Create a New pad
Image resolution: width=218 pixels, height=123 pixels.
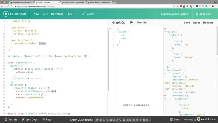pos(36,14)
